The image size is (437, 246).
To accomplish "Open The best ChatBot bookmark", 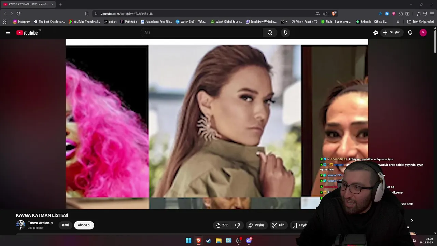I will pos(50,22).
